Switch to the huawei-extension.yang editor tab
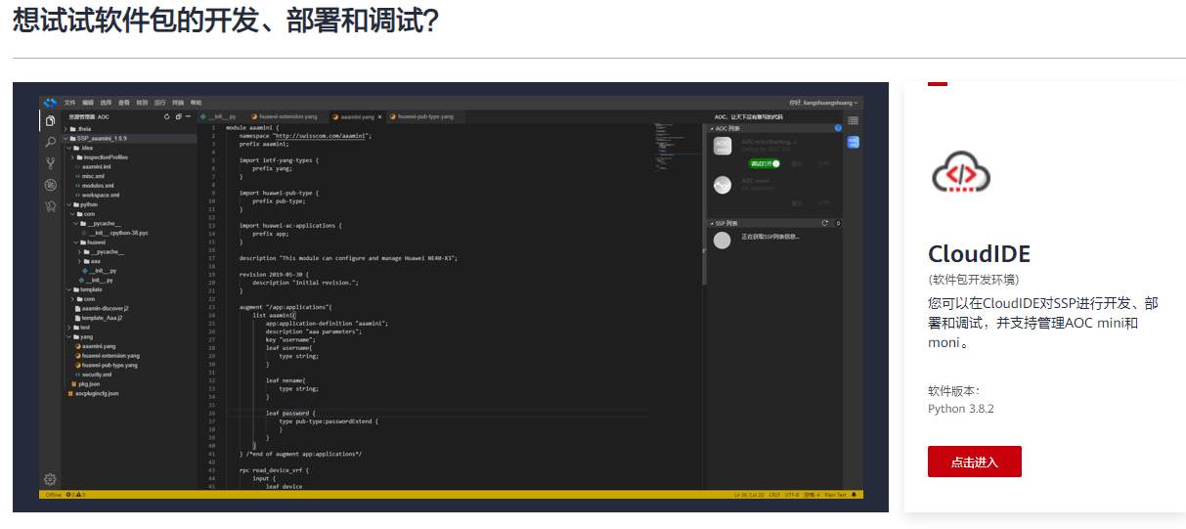Screen dimensions: 1186x529 285,116
